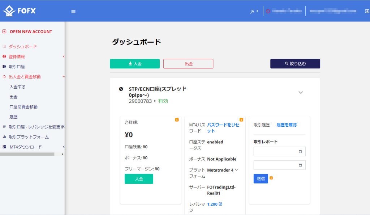Image resolution: width=370 pixels, height=215 pixels.
Task: Click the FOFX logo
Action: coord(20,11)
